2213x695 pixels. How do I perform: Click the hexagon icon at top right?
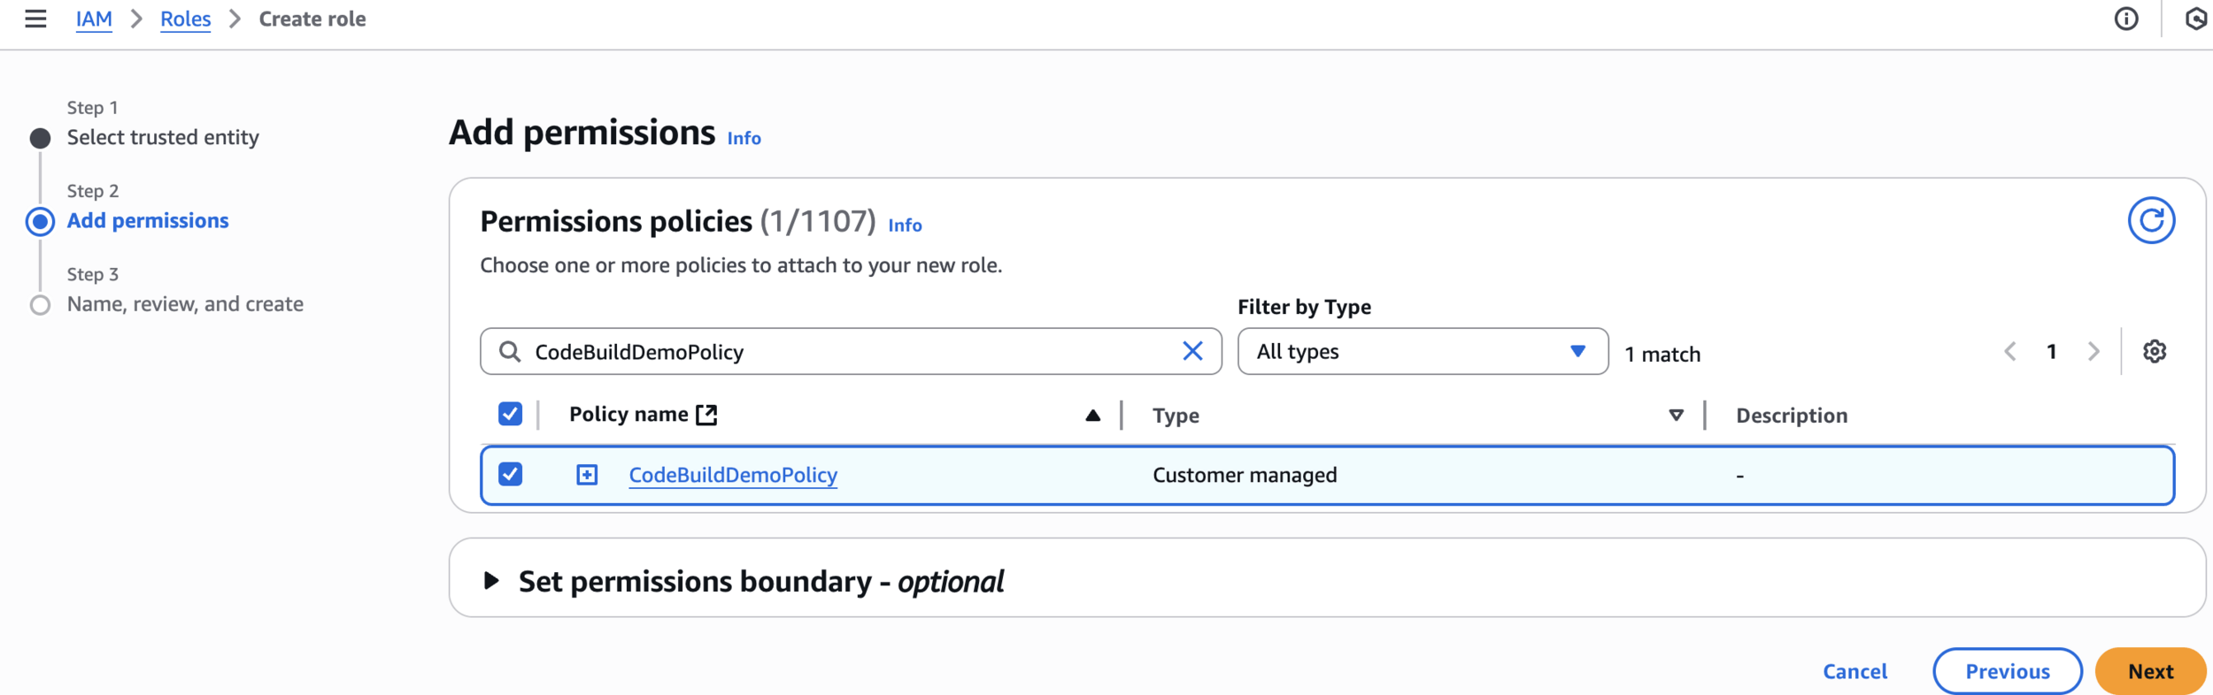(2197, 19)
